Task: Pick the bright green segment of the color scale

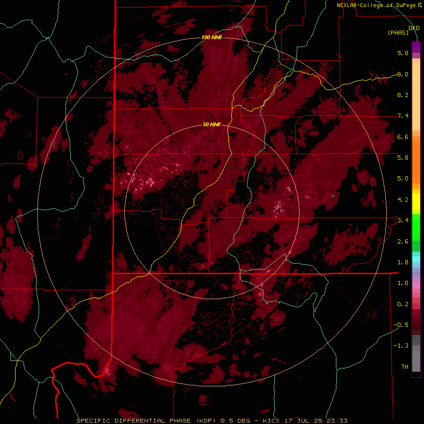Action: [416, 228]
